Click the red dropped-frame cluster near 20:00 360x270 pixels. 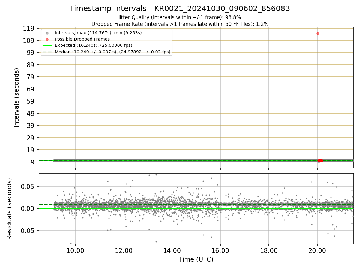point(320,160)
